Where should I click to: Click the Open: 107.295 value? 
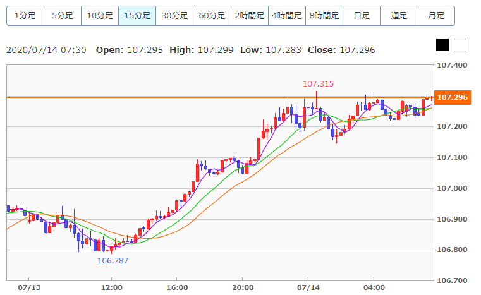[130, 50]
